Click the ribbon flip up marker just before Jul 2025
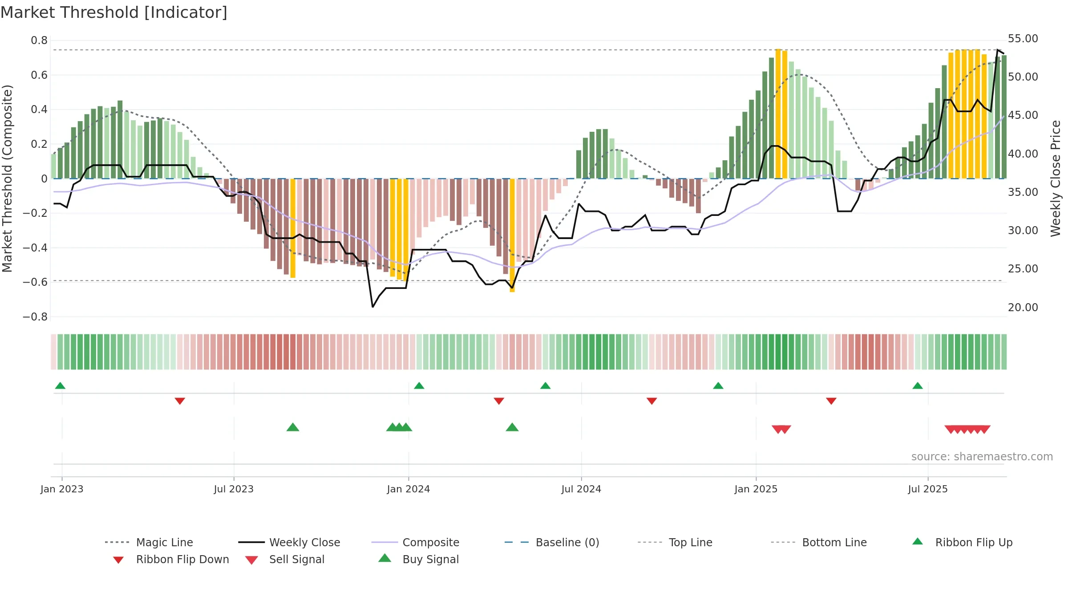The width and height of the screenshot is (1068, 601). (x=918, y=386)
